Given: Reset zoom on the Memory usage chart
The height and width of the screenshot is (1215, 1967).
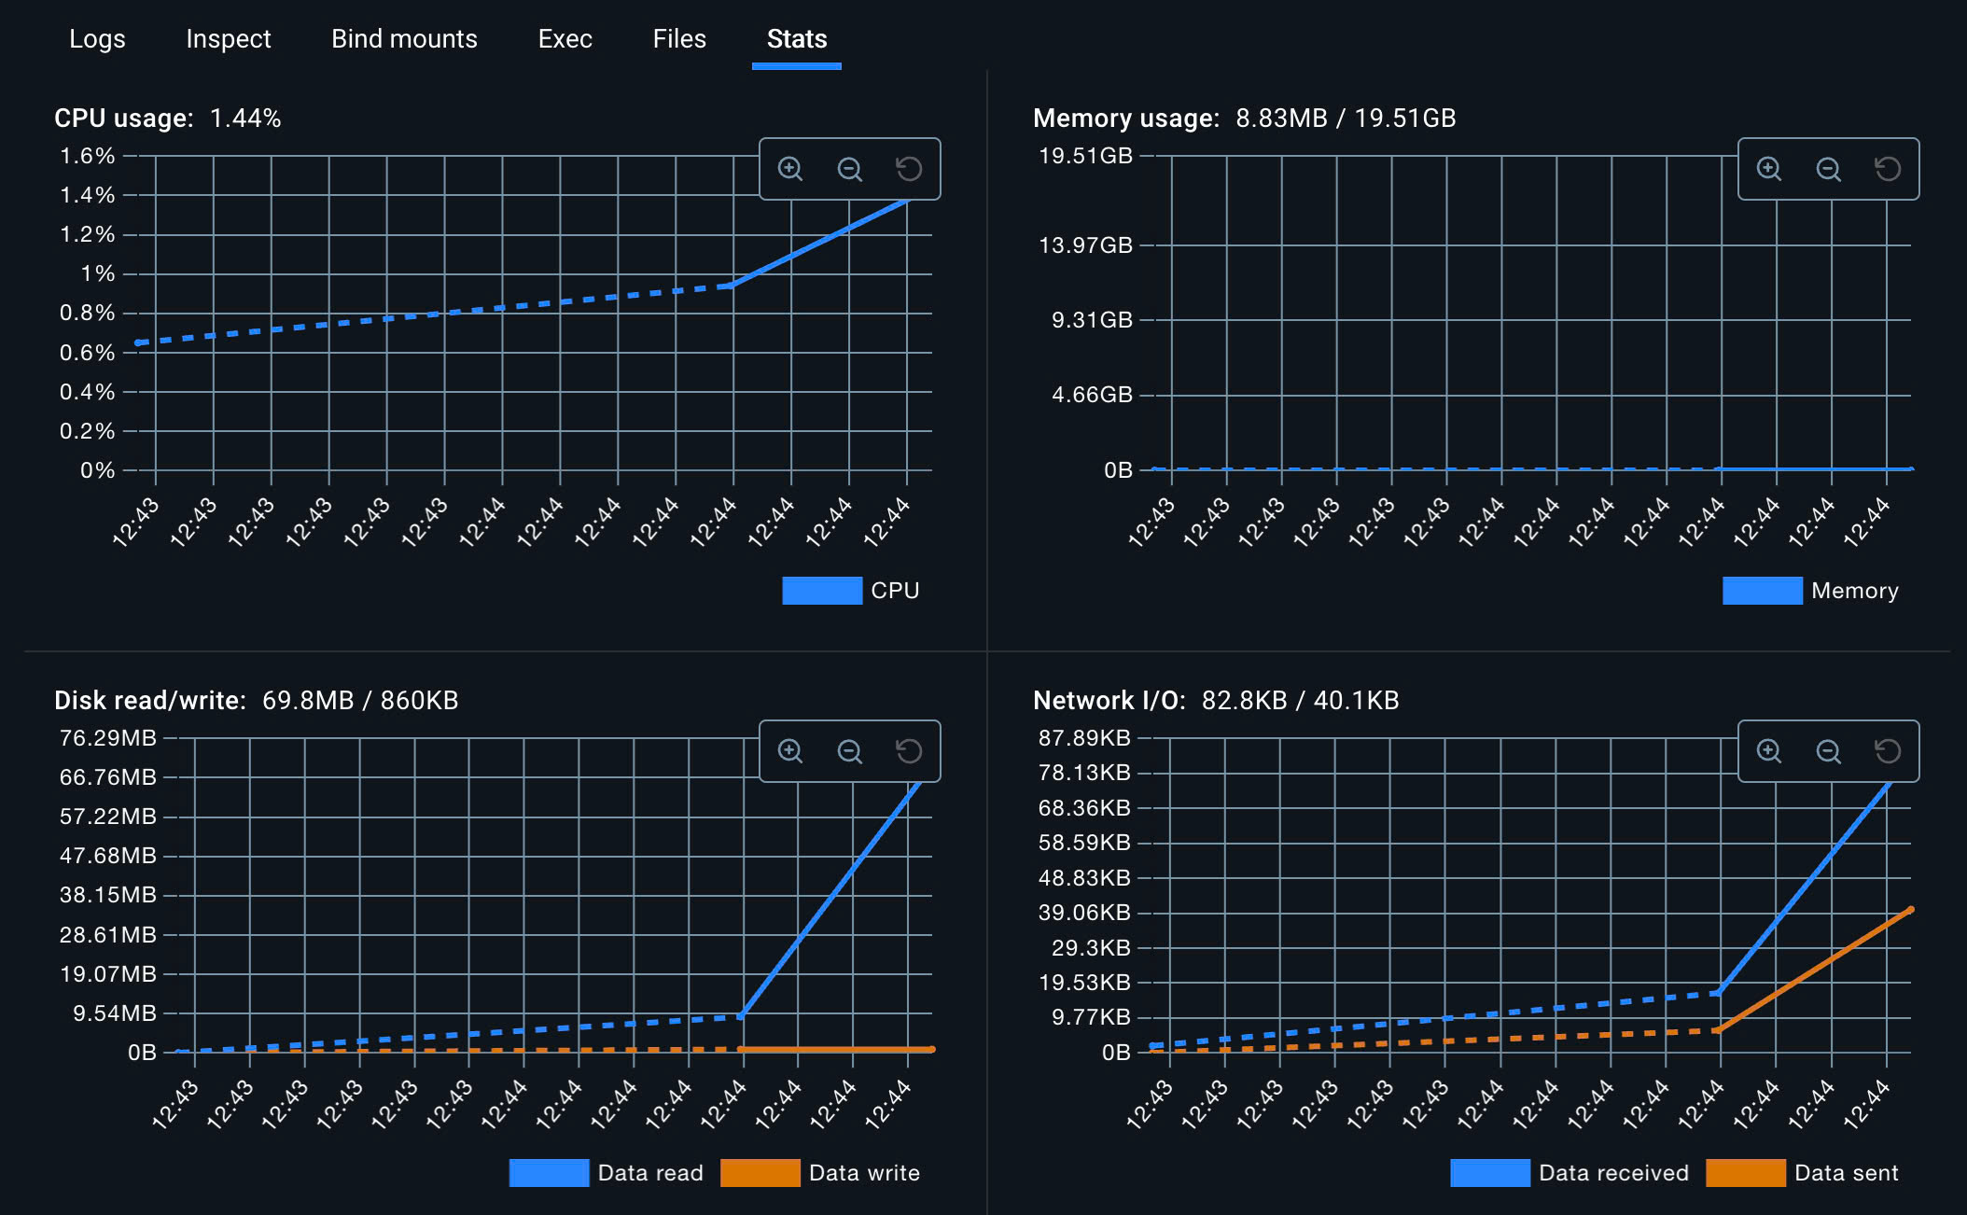Looking at the screenshot, I should (1888, 169).
